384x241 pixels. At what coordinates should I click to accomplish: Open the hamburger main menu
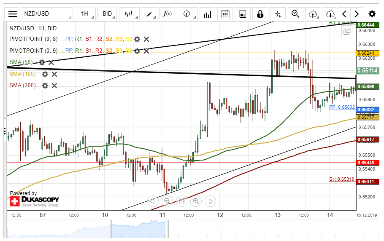pos(13,13)
